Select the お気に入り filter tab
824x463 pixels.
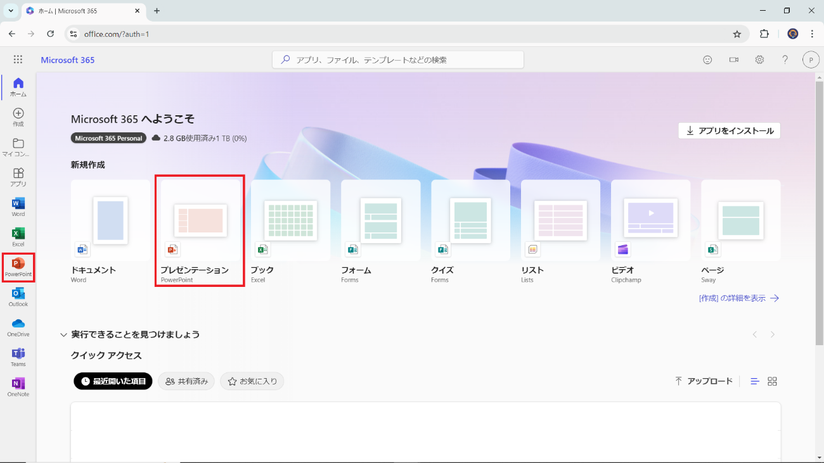(x=252, y=381)
